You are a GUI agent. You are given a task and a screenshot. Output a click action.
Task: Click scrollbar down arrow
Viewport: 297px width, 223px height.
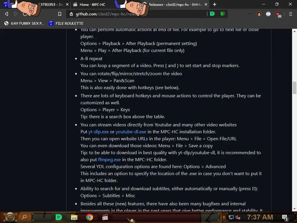click(294, 209)
